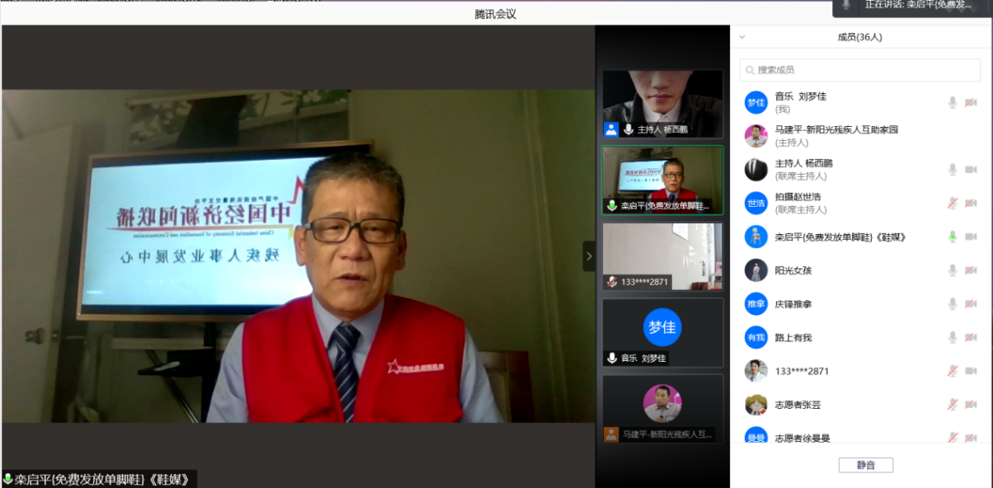The height and width of the screenshot is (488, 993).
Task: Click member name 133****2871 in list
Action: (802, 371)
